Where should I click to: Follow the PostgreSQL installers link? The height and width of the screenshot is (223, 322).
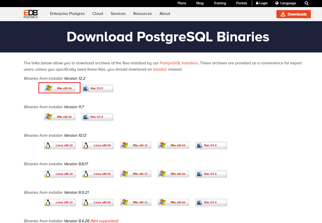179,63
